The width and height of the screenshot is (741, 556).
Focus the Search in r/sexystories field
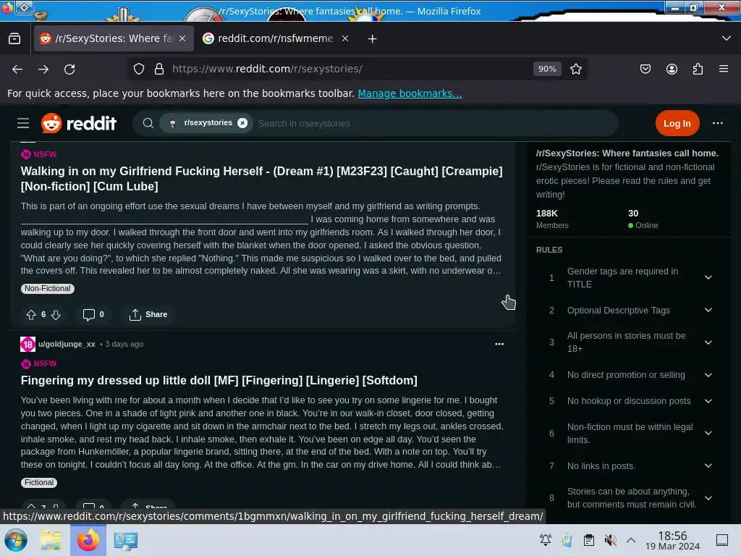tap(435, 123)
